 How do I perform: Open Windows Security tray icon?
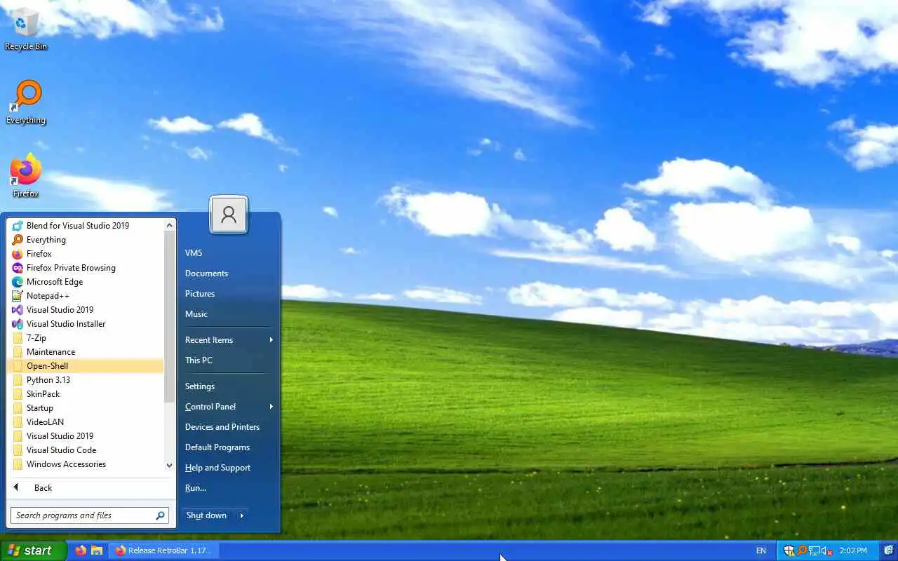[x=789, y=550]
